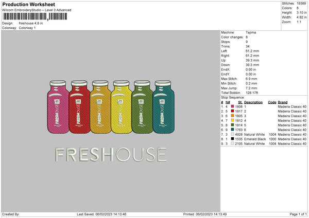309x218 pixels.
Task: Click the orange bottle in the design
Action: (x=100, y=107)
